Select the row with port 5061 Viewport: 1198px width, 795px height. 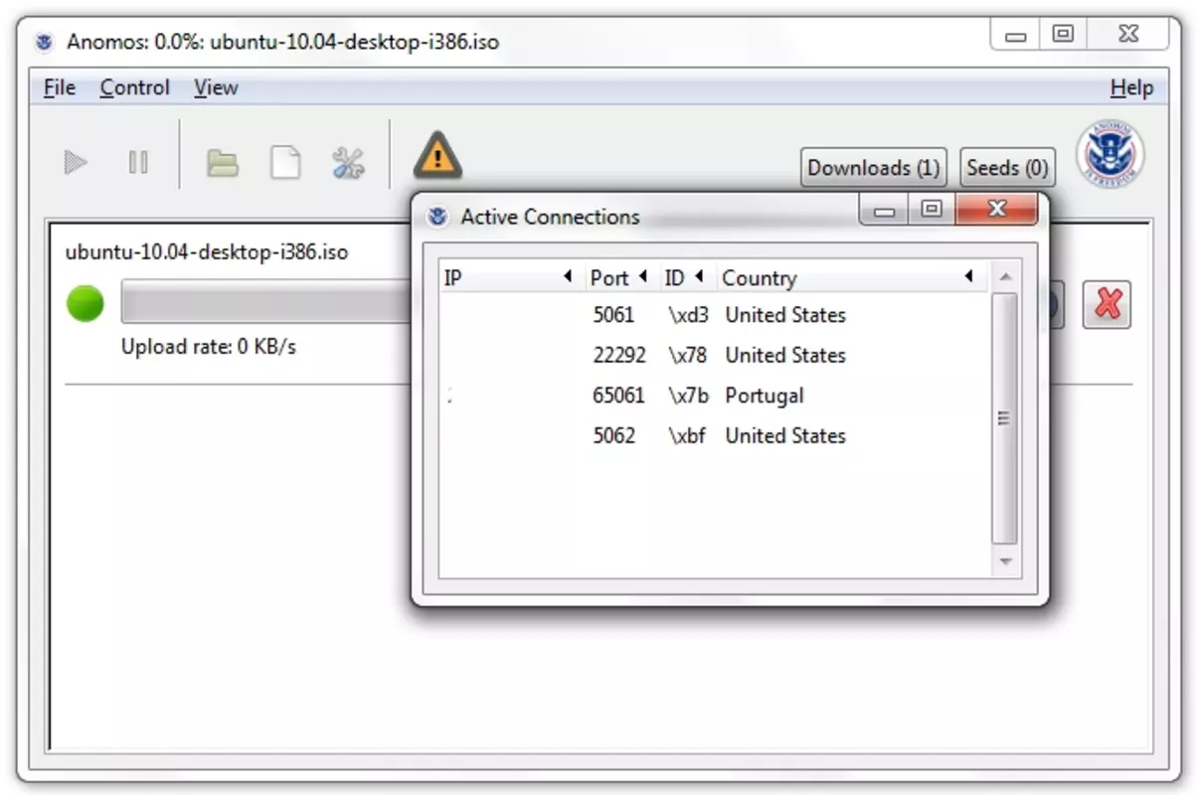point(715,315)
